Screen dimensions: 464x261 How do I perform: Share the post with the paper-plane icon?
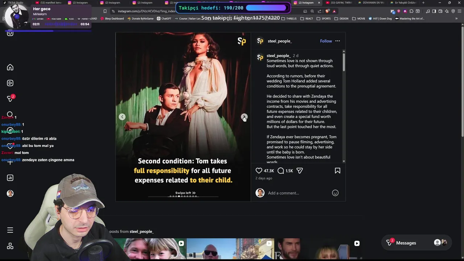tap(299, 171)
